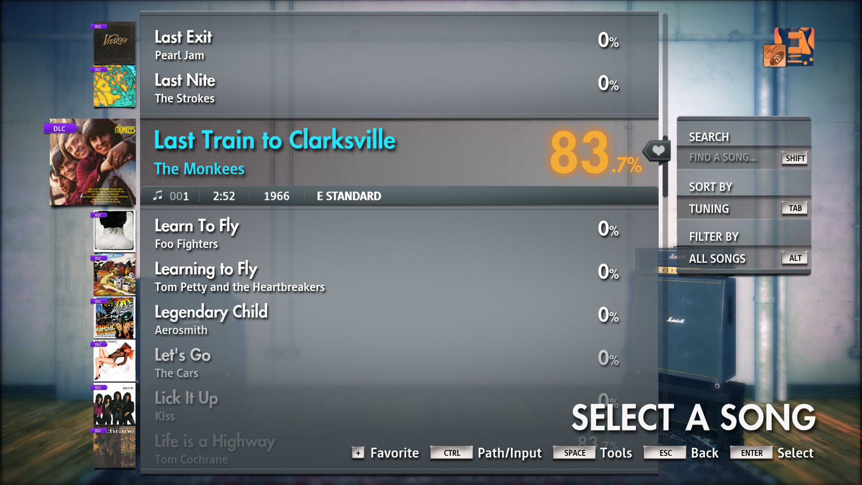862x485 pixels.
Task: Click the TAB shortcut button for Tuning sort
Action: point(795,208)
